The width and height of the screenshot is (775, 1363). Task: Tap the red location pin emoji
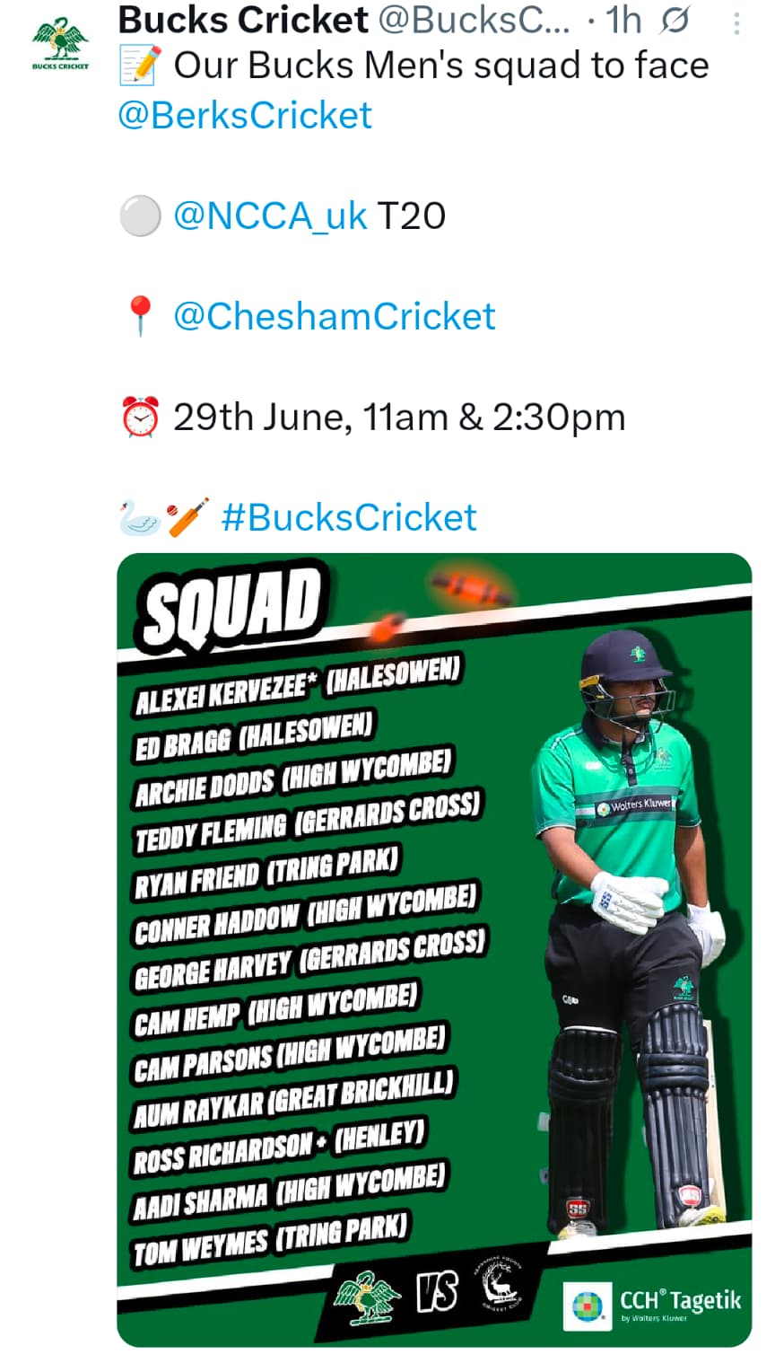tap(140, 317)
